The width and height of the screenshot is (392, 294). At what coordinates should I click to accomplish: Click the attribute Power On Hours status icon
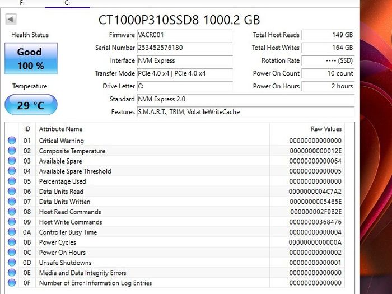(12, 252)
